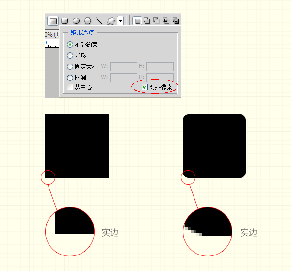Click the subtract from shape area icon
The width and height of the screenshot is (291, 271).
coord(156,21)
